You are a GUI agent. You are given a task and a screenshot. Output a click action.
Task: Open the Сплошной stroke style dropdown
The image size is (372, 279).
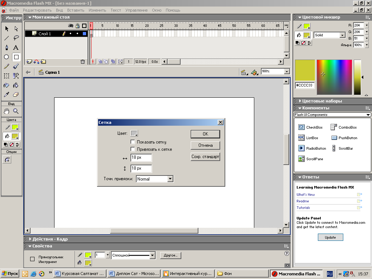pyautogui.click(x=152, y=255)
